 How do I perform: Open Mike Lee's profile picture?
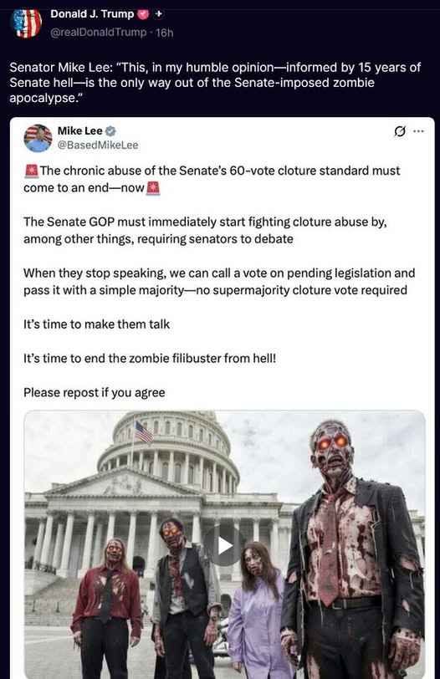pos(38,138)
